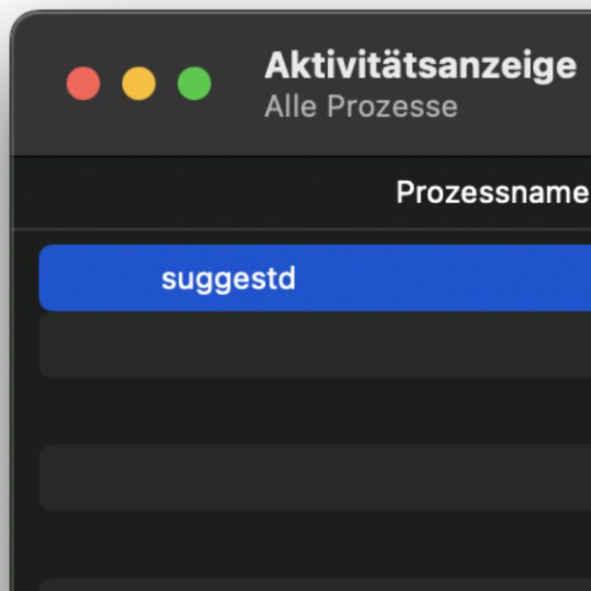This screenshot has height=591, width=591.
Task: Click header area left of Prozessname
Action: click(x=191, y=193)
